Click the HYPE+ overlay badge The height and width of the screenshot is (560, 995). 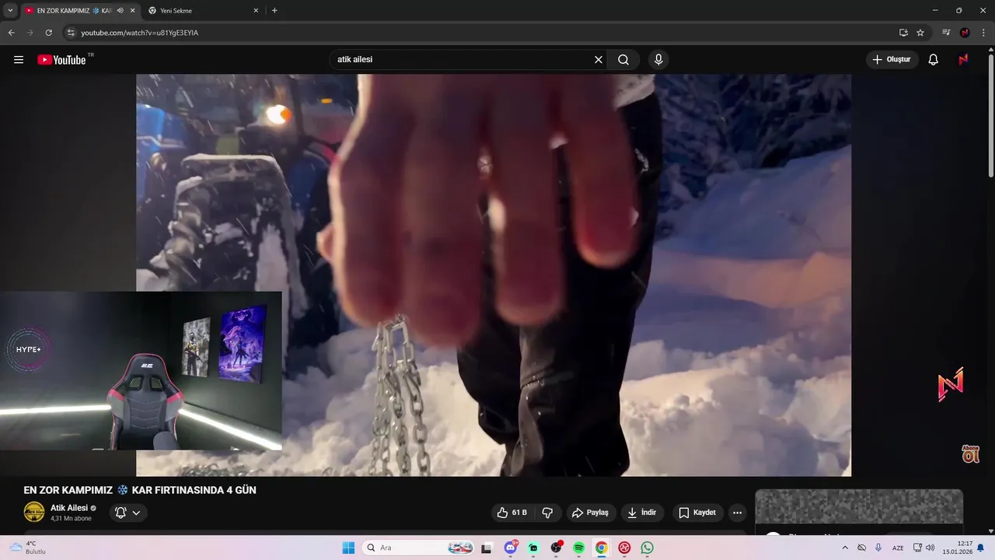[x=29, y=350]
